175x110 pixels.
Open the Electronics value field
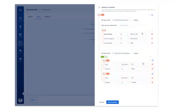138,39
